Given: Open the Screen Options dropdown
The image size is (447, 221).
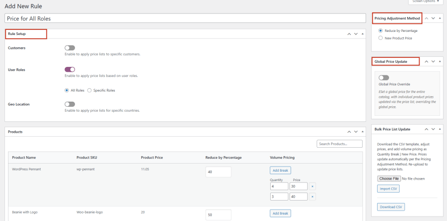Looking at the screenshot, I should click(427, 1).
